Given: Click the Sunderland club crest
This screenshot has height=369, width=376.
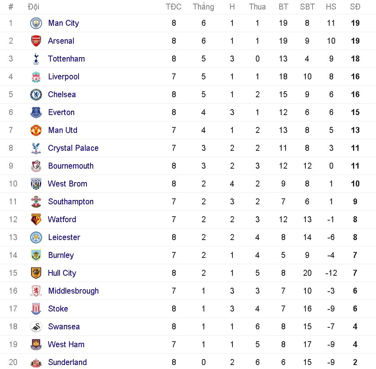Looking at the screenshot, I should [36, 362].
